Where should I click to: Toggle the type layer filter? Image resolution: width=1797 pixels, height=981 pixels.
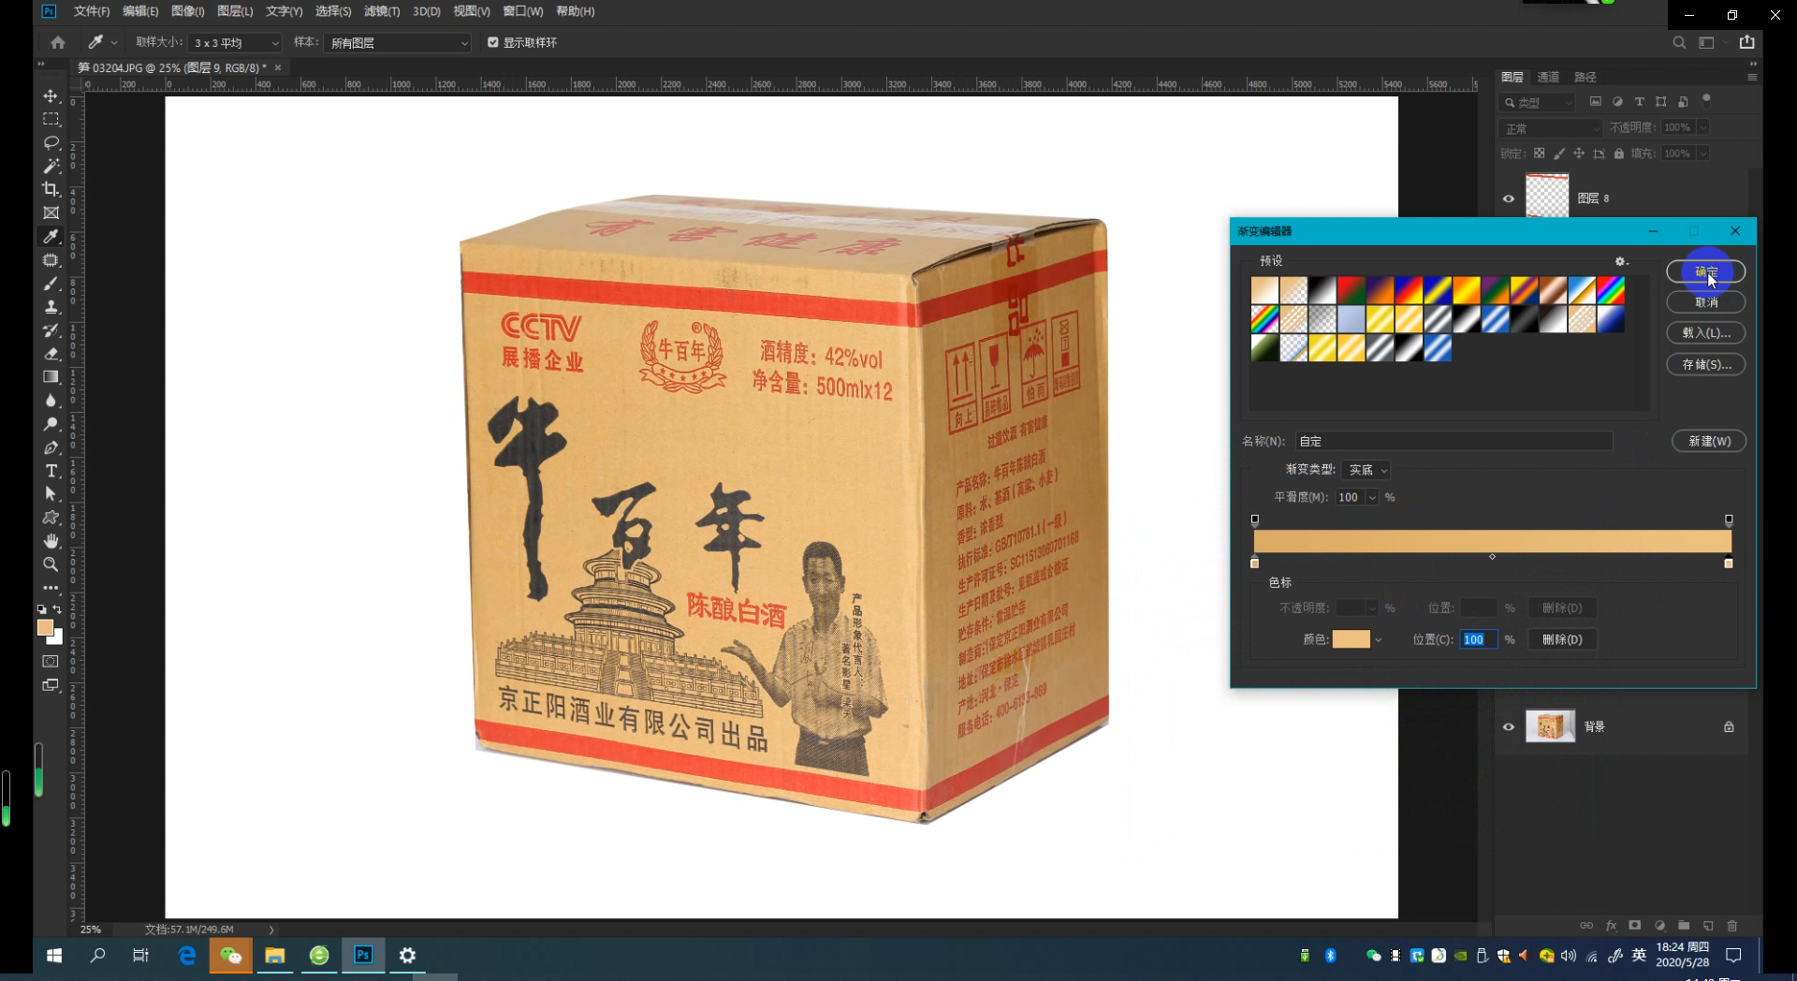coord(1639,101)
